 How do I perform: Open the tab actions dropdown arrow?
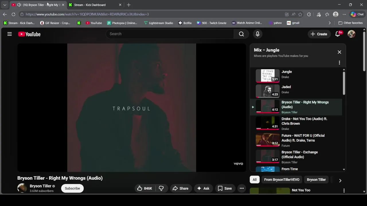[5, 5]
